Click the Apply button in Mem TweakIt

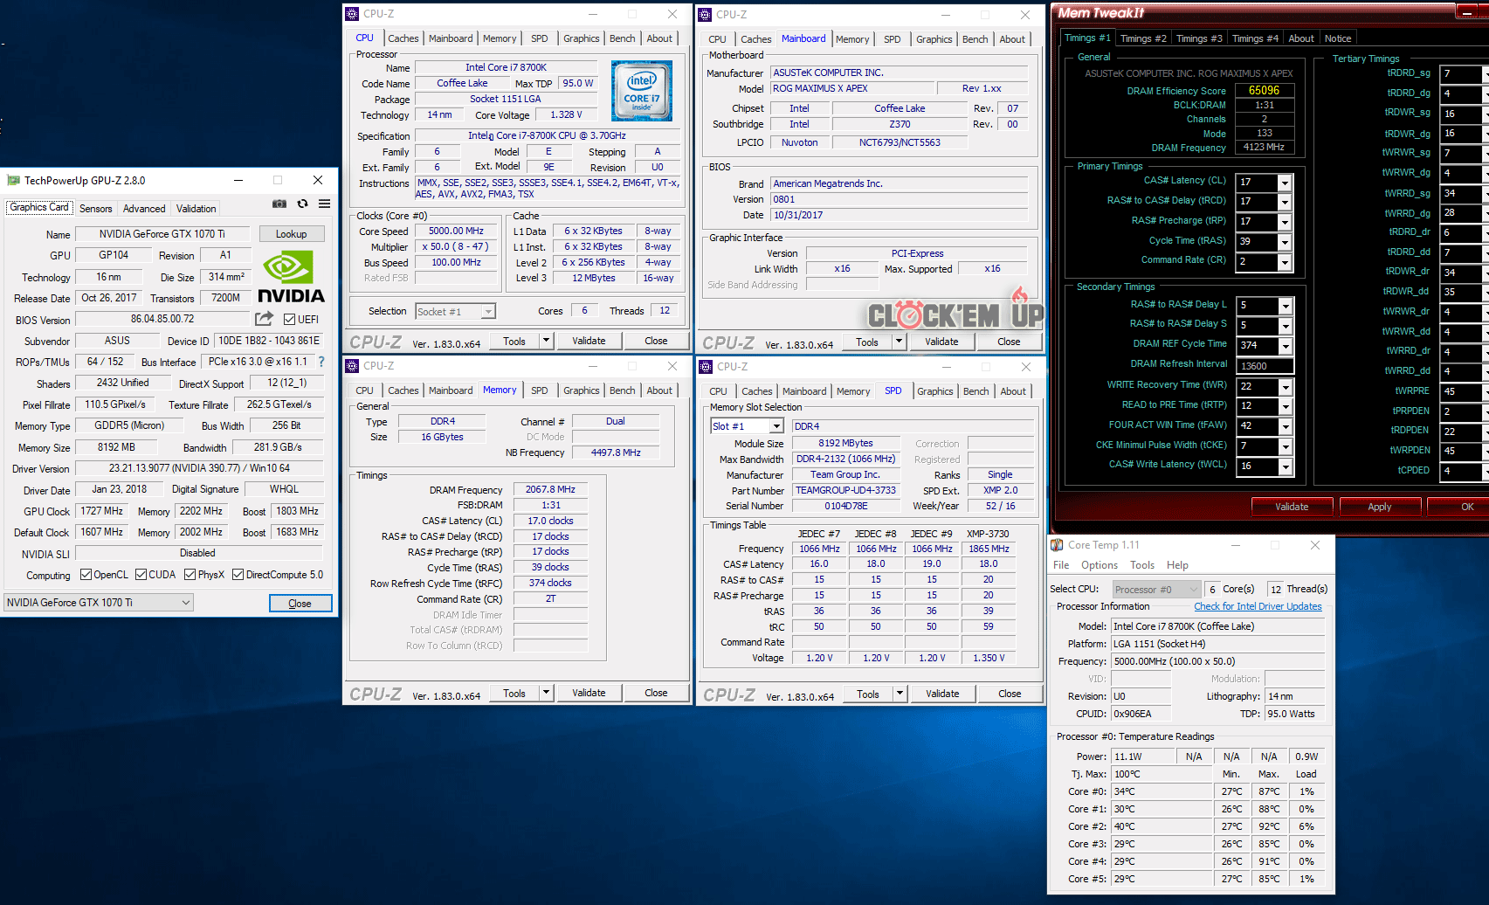1379,507
